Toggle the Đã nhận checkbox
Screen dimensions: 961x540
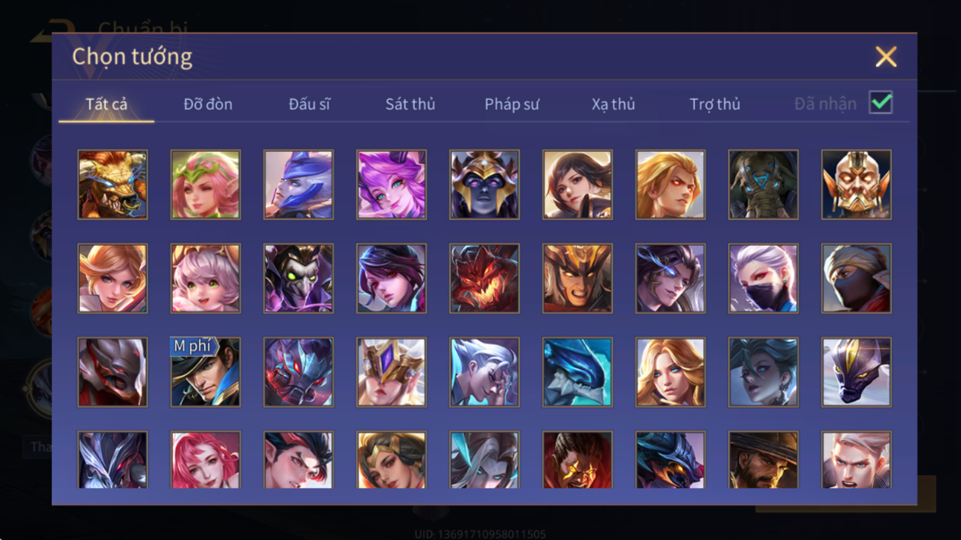(x=881, y=104)
